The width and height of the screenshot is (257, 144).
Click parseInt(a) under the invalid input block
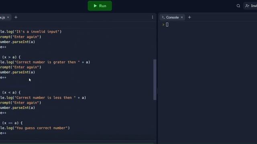[x=24, y=42]
